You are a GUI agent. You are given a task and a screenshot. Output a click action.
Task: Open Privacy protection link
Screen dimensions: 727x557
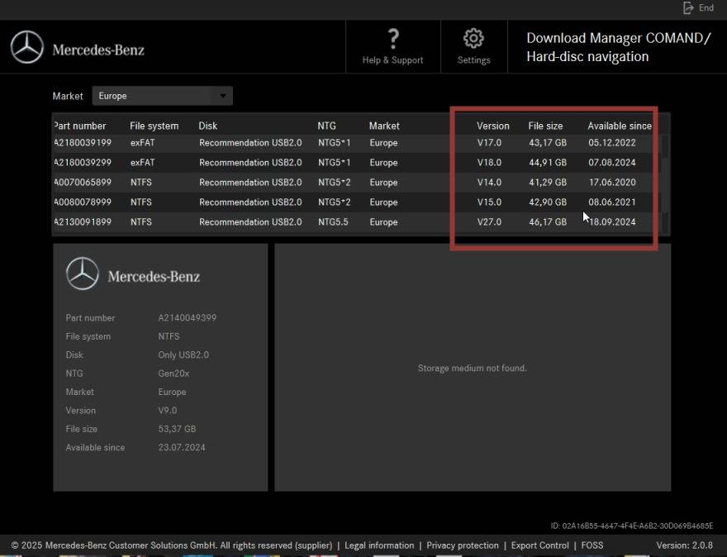(463, 545)
